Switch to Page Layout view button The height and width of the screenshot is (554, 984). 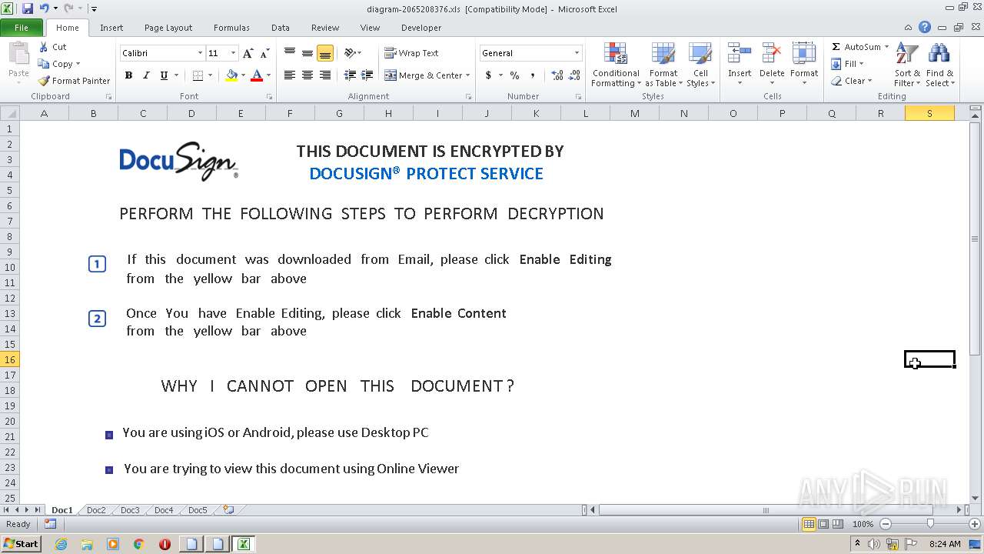coord(823,524)
